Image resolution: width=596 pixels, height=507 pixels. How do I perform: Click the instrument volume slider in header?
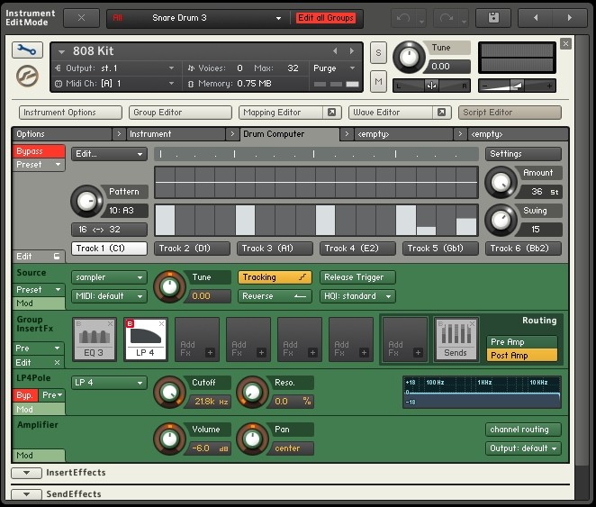517,86
